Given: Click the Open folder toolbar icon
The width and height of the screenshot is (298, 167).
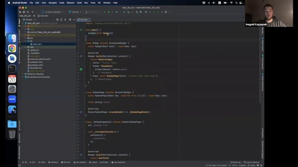Looking at the screenshot, I should click(x=20, y=12).
